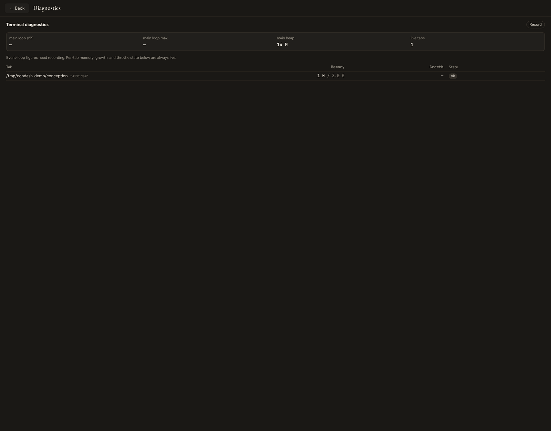Click the State column header
The width and height of the screenshot is (551, 431).
point(453,67)
